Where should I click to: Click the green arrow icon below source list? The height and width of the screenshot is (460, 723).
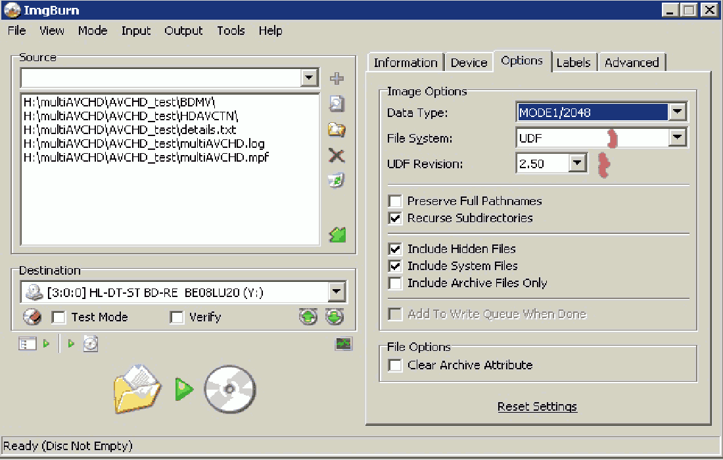click(337, 235)
